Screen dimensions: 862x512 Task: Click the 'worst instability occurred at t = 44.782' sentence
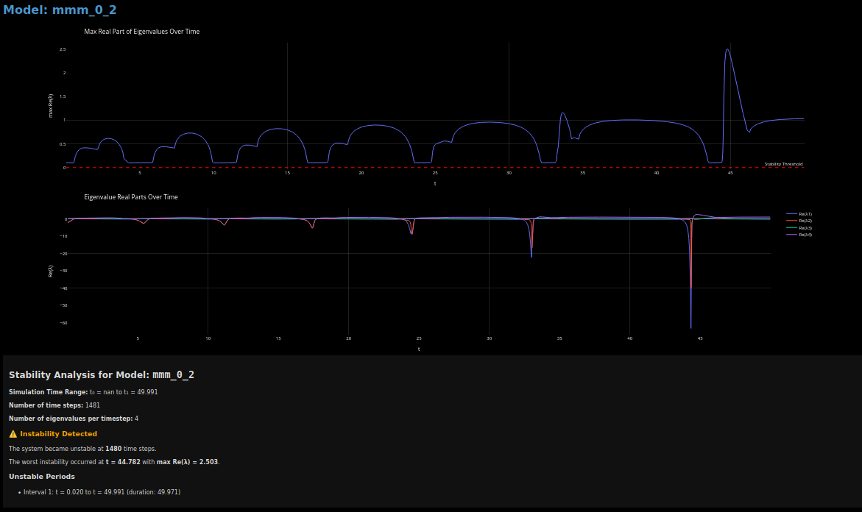(114, 461)
